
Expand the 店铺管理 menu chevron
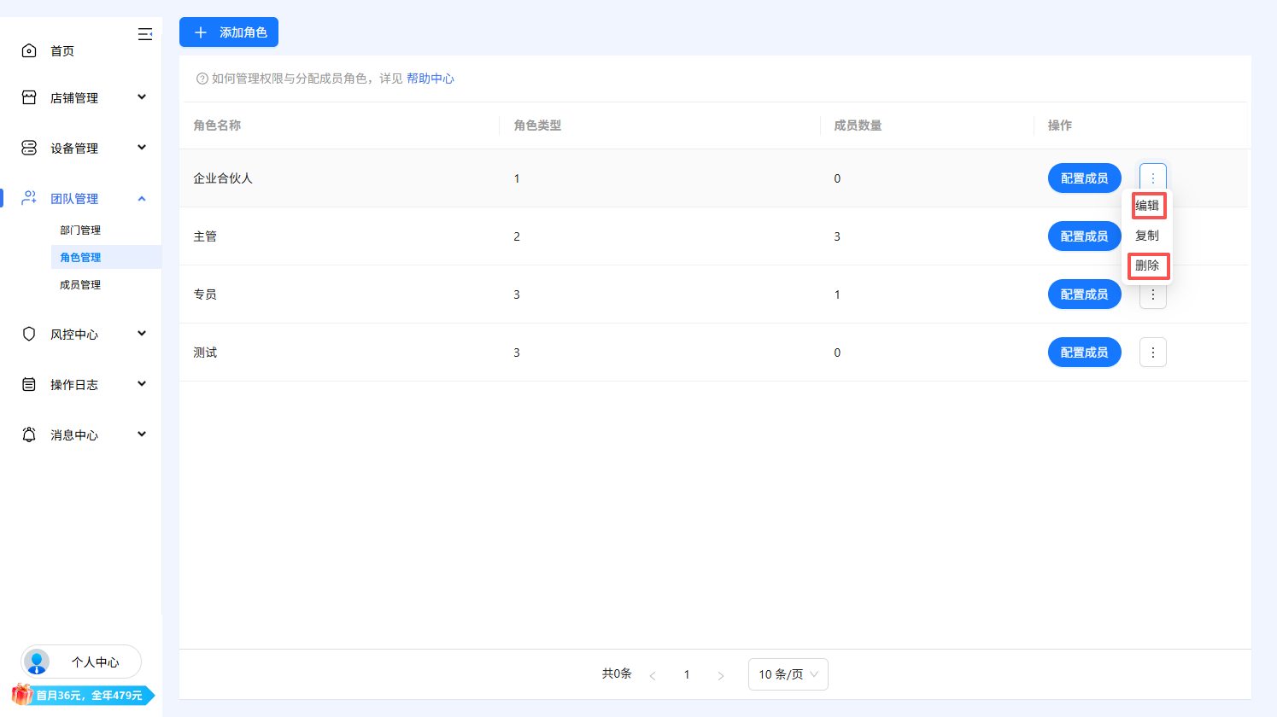point(142,97)
